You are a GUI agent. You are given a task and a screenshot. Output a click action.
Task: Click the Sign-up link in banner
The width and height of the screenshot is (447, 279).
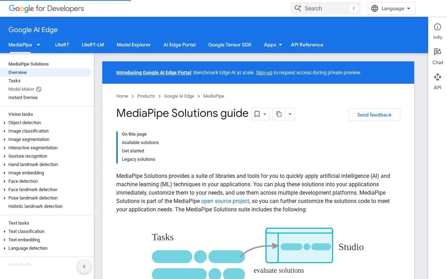[264, 73]
